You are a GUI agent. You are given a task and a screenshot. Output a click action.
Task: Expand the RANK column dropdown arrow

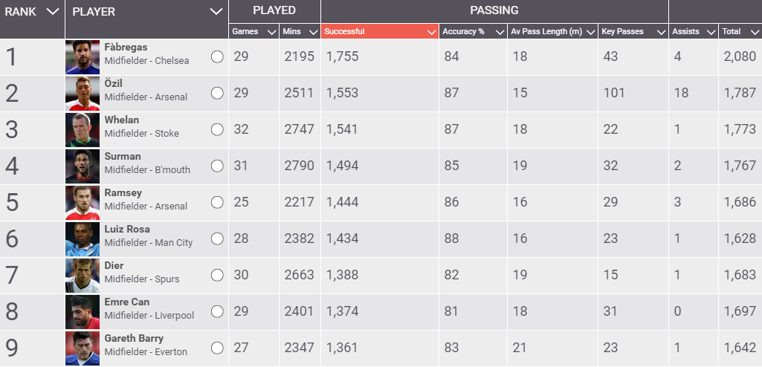click(x=52, y=12)
